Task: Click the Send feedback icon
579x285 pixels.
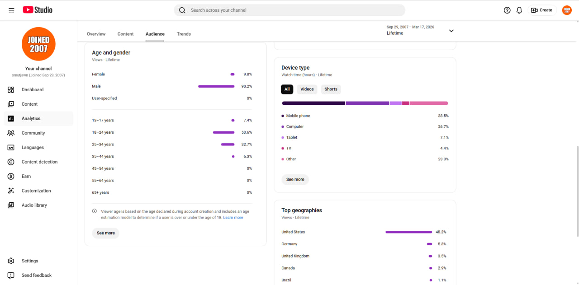Action: coord(11,275)
